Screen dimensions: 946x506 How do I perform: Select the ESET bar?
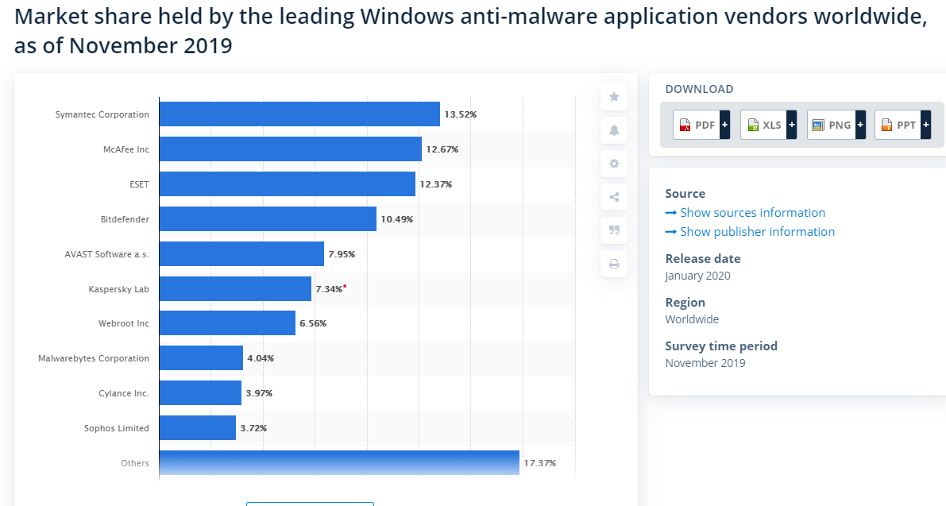pos(288,184)
